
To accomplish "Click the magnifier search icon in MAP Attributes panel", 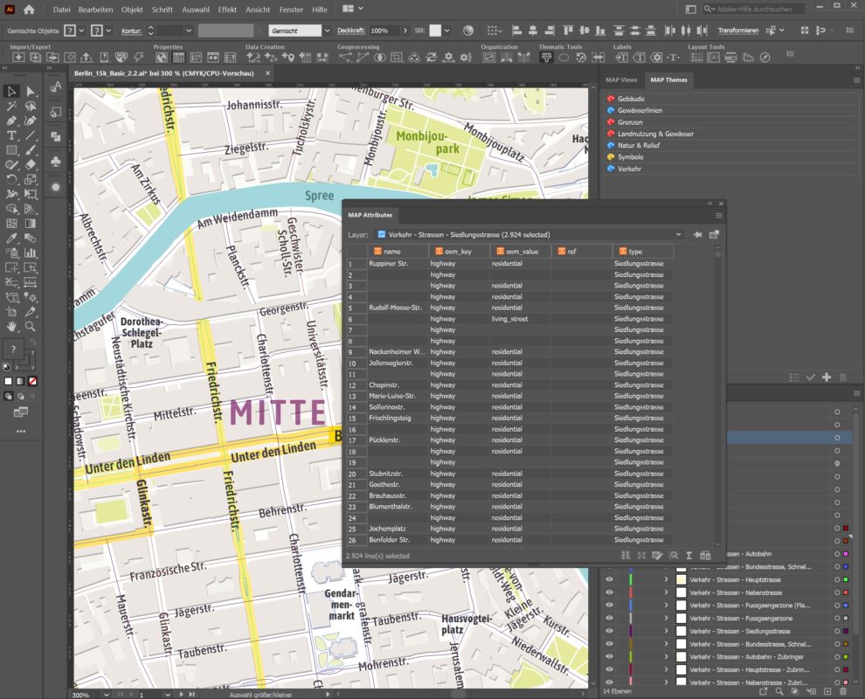I will coord(675,555).
